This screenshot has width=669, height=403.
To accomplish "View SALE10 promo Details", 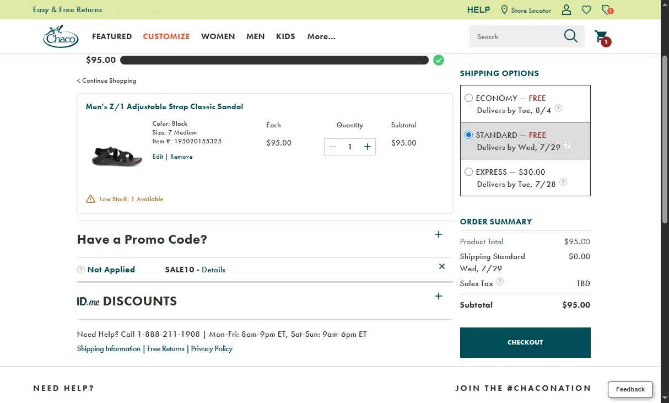I will (214, 270).
